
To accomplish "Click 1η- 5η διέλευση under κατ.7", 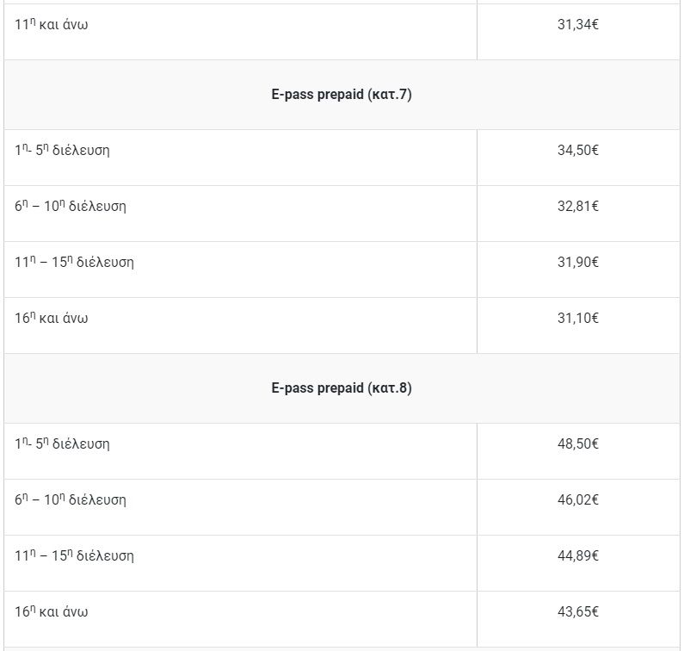I will coord(62,150).
